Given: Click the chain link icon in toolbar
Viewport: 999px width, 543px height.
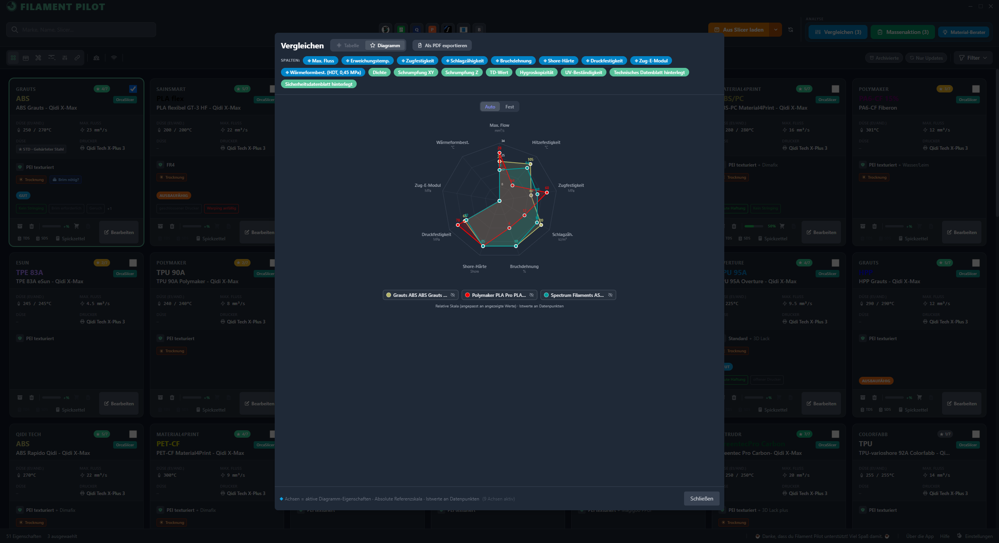Looking at the screenshot, I should pos(77,58).
